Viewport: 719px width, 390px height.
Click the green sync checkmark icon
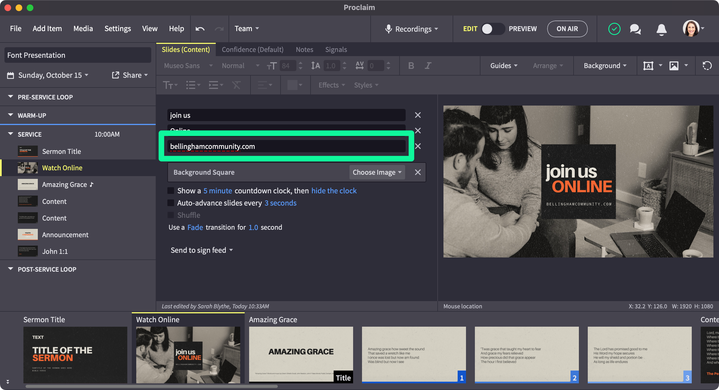click(614, 29)
